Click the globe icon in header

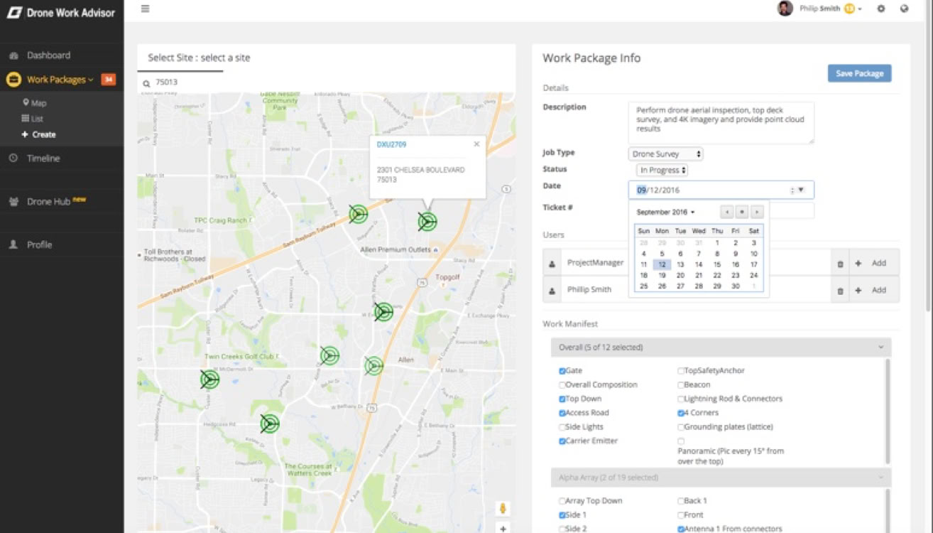(904, 9)
